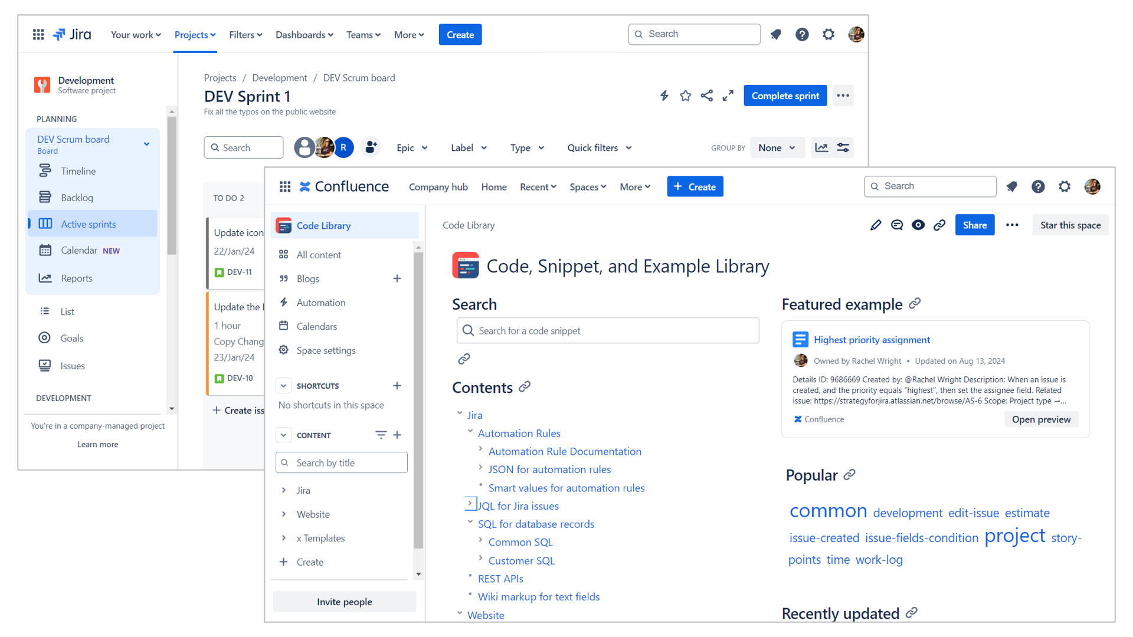Open Calendars from the Code Library sidebar

click(x=317, y=326)
